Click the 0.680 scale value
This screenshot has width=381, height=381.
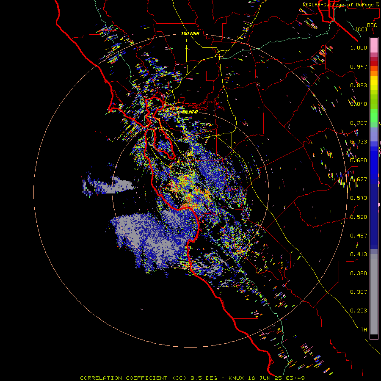click(359, 160)
